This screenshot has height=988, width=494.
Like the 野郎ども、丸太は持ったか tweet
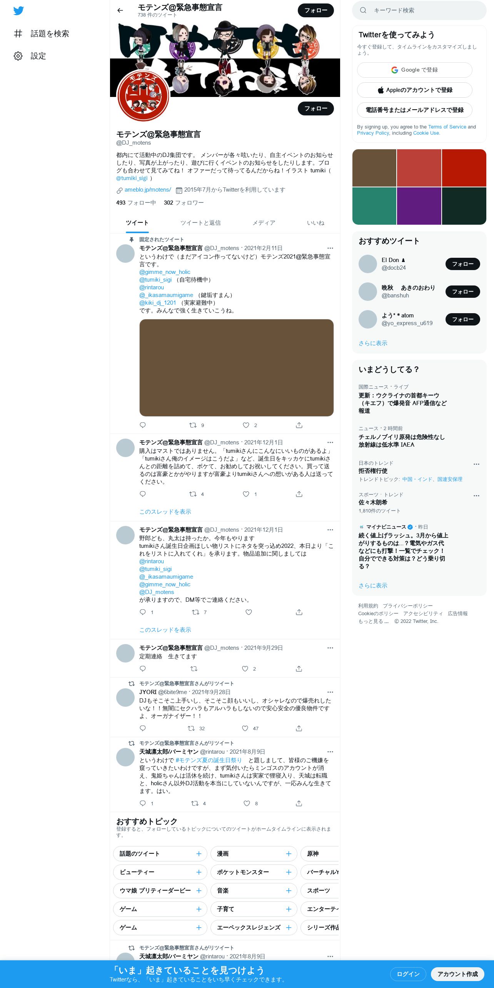click(249, 612)
